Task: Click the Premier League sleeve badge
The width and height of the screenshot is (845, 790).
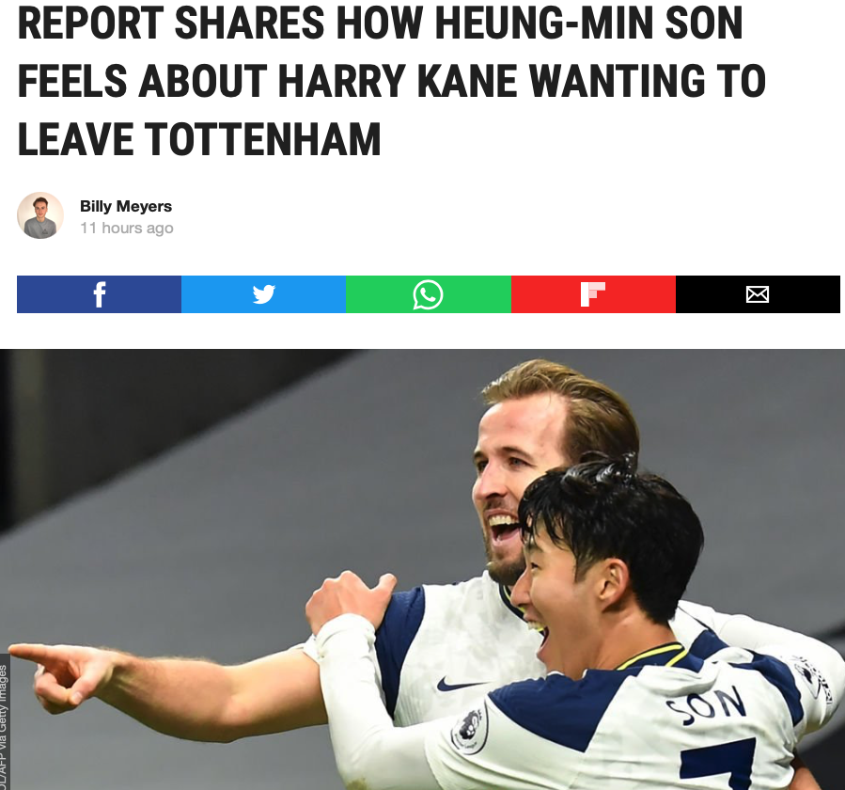Action: click(469, 728)
